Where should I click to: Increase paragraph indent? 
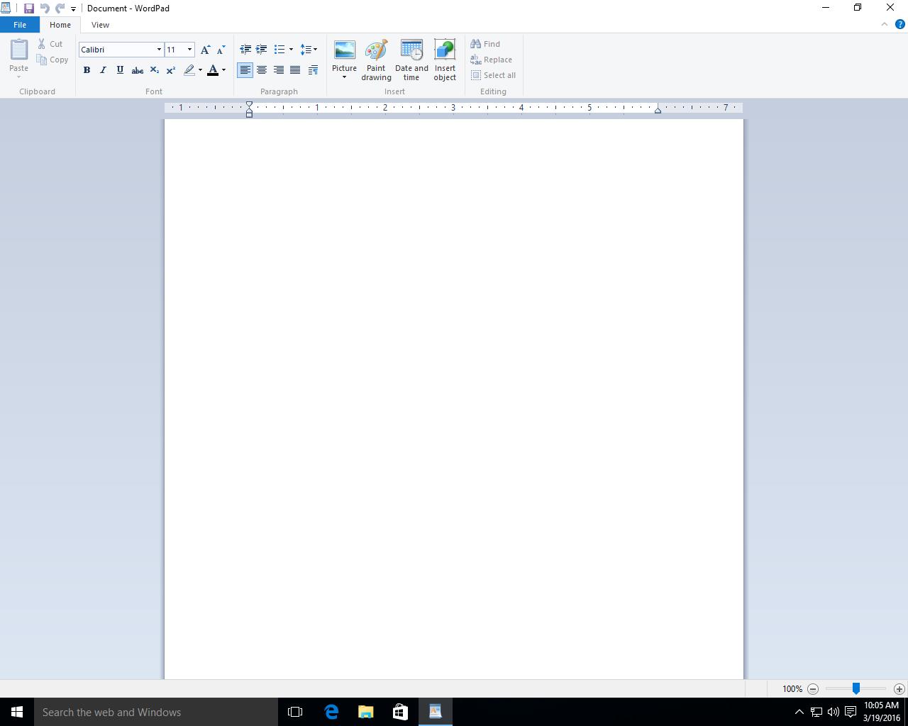[x=262, y=50]
